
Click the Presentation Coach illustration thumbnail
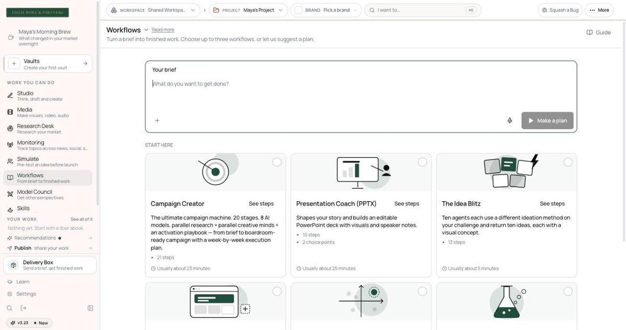tap(361, 172)
